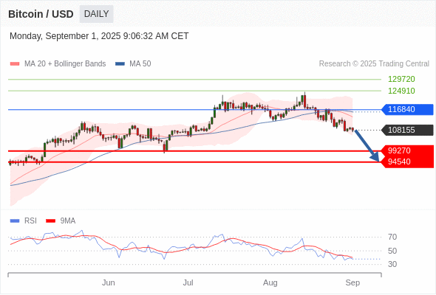
Task: Click the RSI 50 level label
Action: pyautogui.click(x=392, y=251)
